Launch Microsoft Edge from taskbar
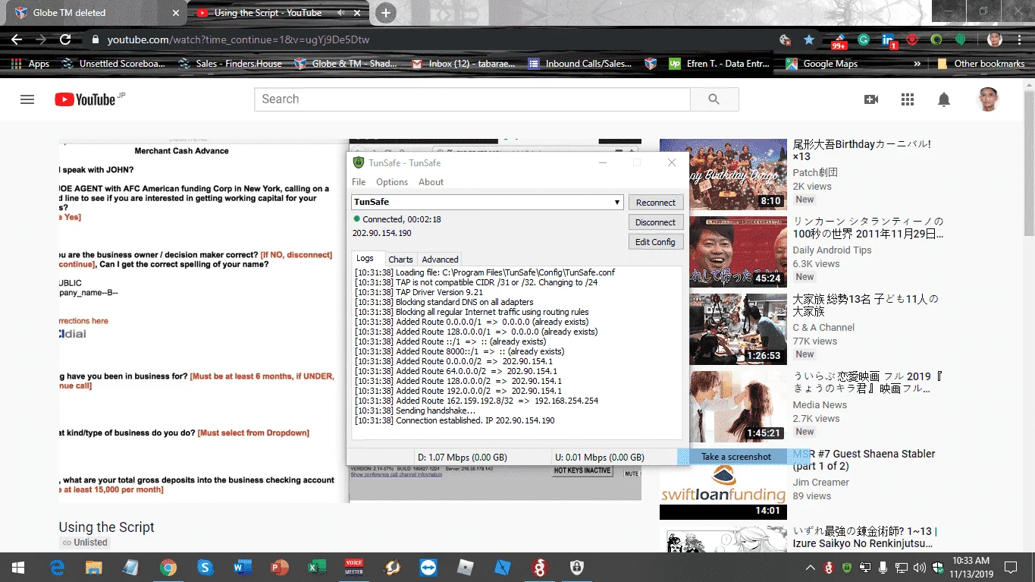The height and width of the screenshot is (582, 1035). point(57,567)
